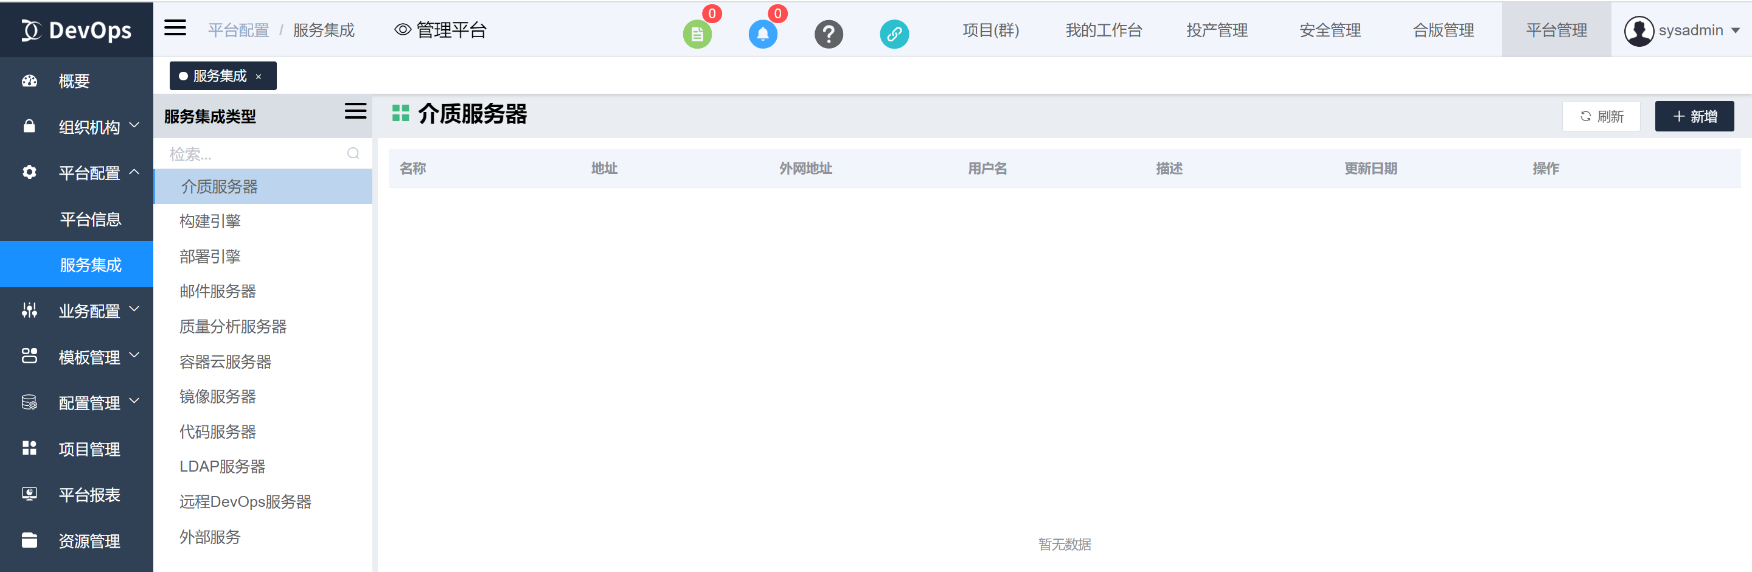Screen dimensions: 1752x572
Task: Open 平台管理 top menu
Action: click(1556, 30)
